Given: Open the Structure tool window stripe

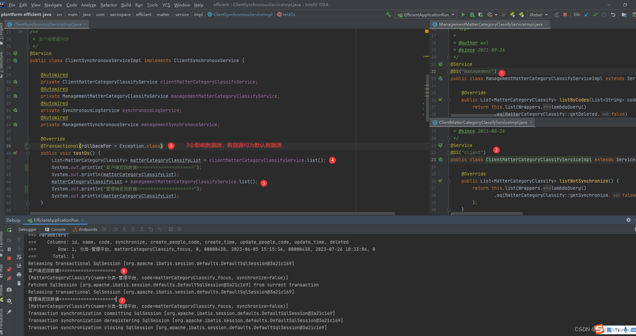Looking at the screenshot, I should click(x=2, y=64).
